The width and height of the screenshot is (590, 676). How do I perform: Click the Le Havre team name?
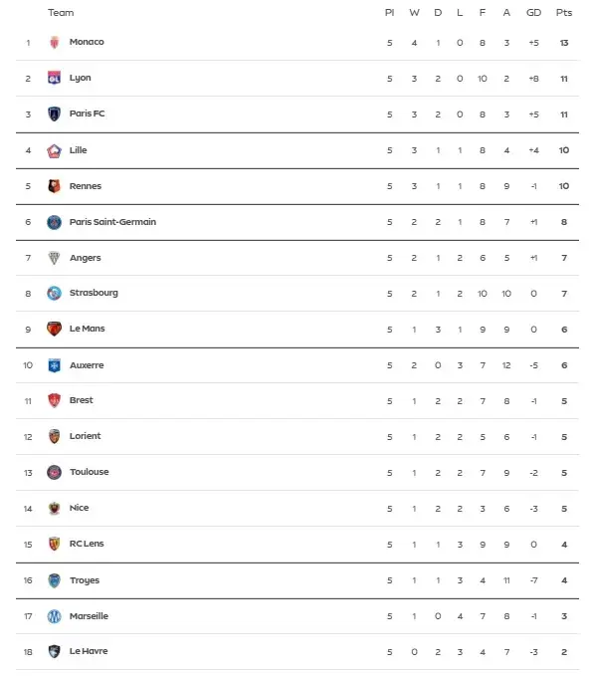tap(89, 651)
